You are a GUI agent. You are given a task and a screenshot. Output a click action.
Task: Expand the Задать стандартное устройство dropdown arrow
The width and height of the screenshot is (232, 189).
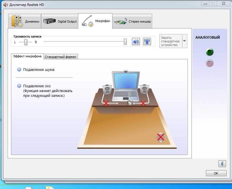coord(184,41)
